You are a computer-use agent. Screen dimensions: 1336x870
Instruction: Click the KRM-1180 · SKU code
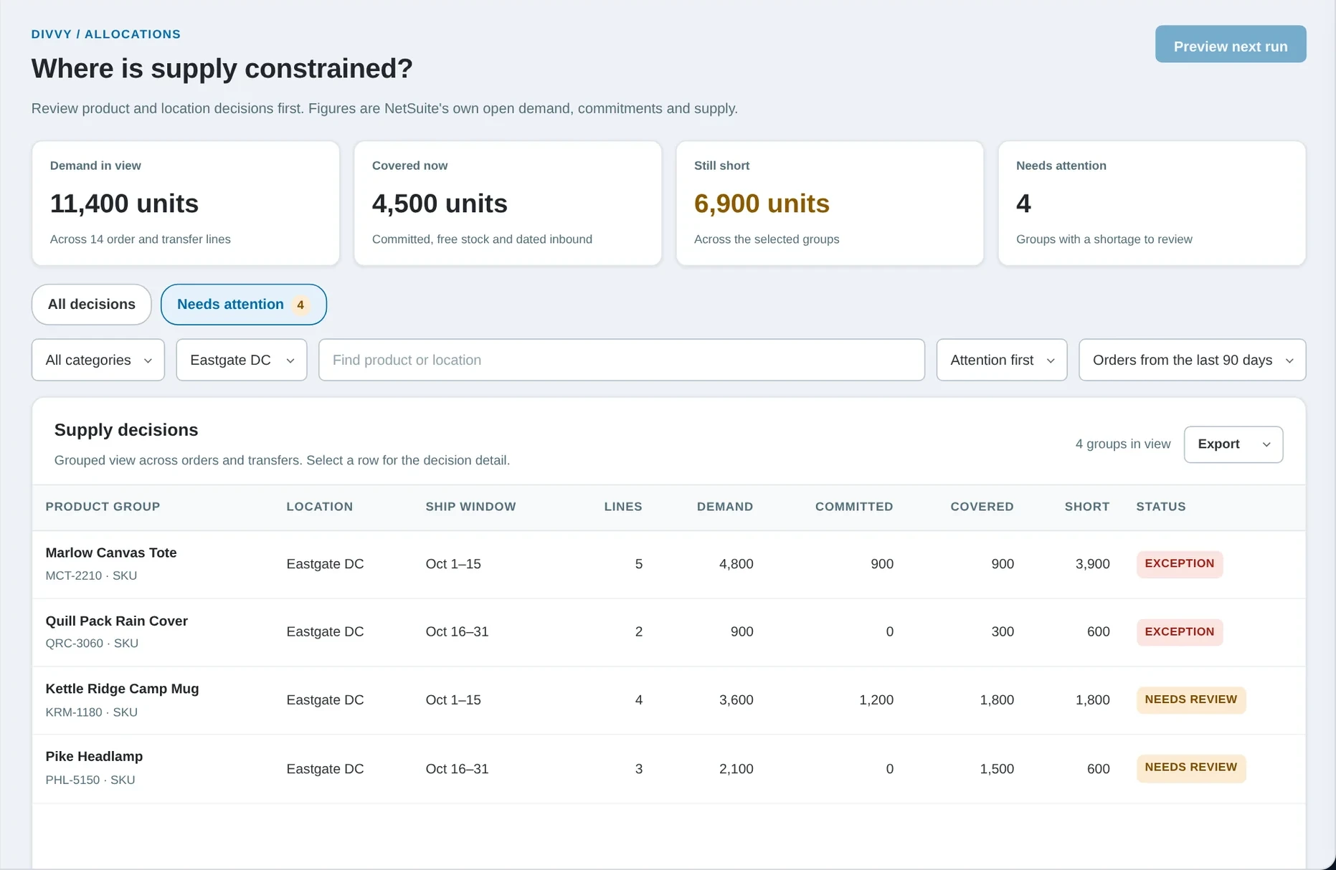tap(92, 712)
